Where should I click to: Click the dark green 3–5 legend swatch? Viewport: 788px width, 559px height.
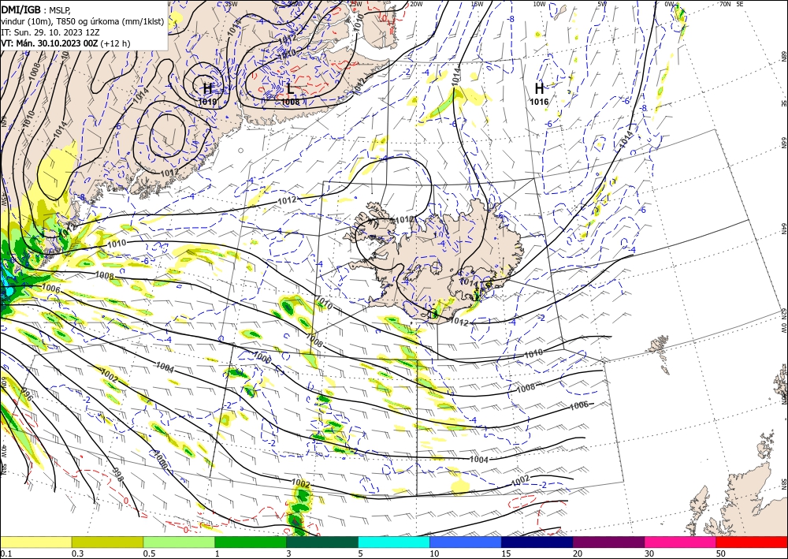coord(322,542)
